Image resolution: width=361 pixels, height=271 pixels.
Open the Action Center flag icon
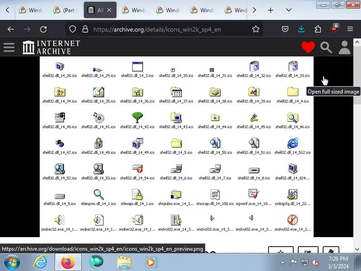coord(293,262)
